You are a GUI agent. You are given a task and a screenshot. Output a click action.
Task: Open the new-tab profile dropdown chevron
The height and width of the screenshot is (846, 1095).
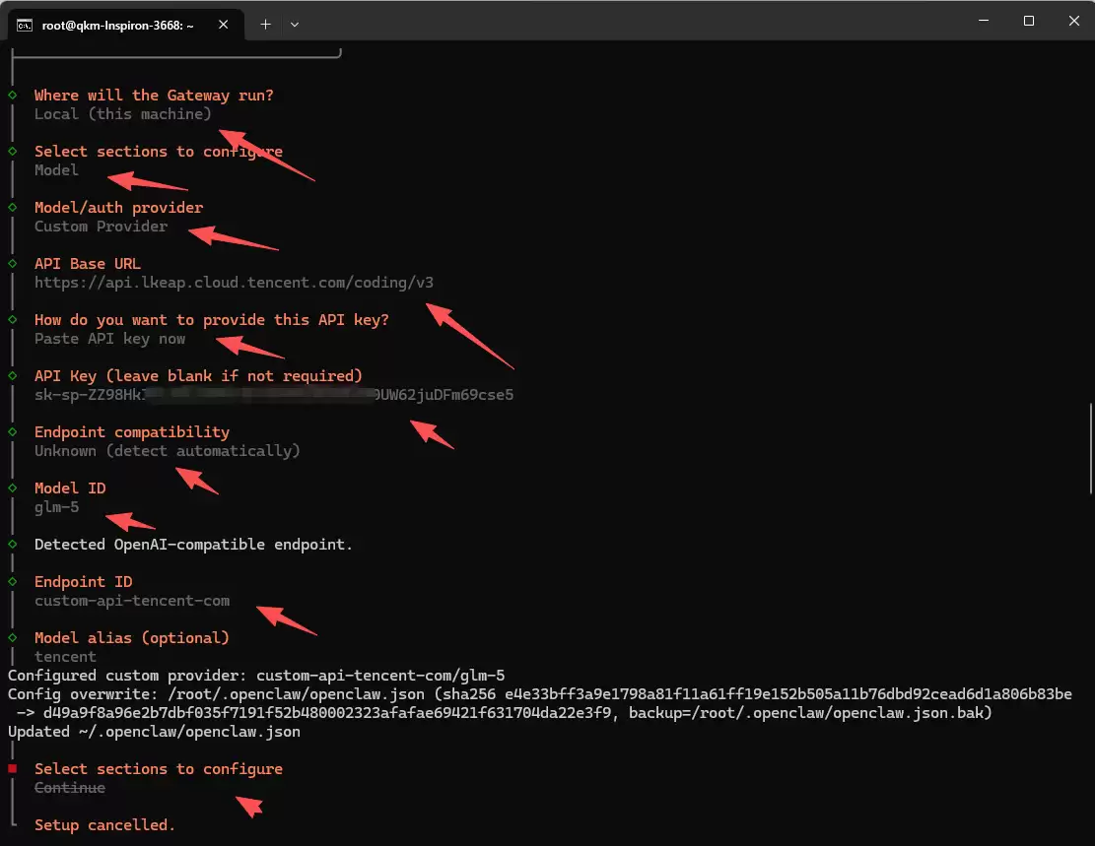click(295, 25)
